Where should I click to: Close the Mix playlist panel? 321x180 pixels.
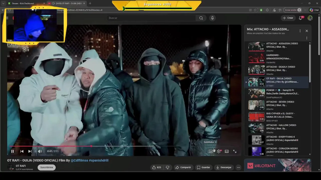(307, 31)
